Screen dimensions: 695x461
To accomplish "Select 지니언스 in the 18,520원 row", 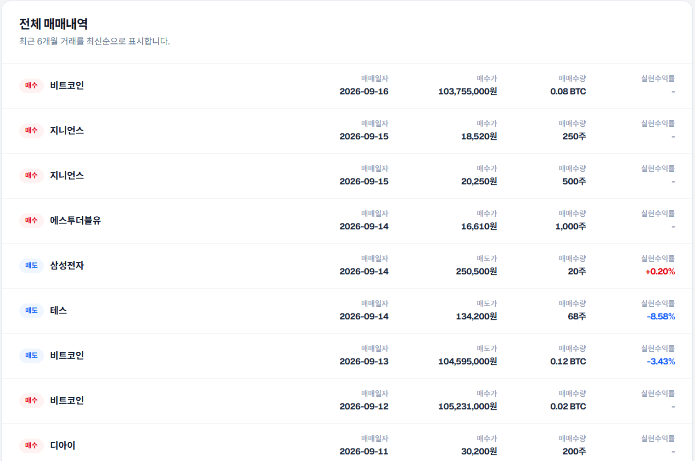I will [67, 131].
